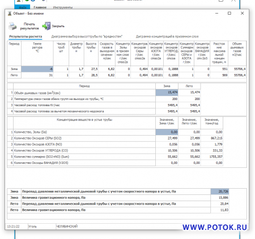Screen dimensions: 255x239
Task: Click the application icon in dialog title bar
Action: [10, 14]
